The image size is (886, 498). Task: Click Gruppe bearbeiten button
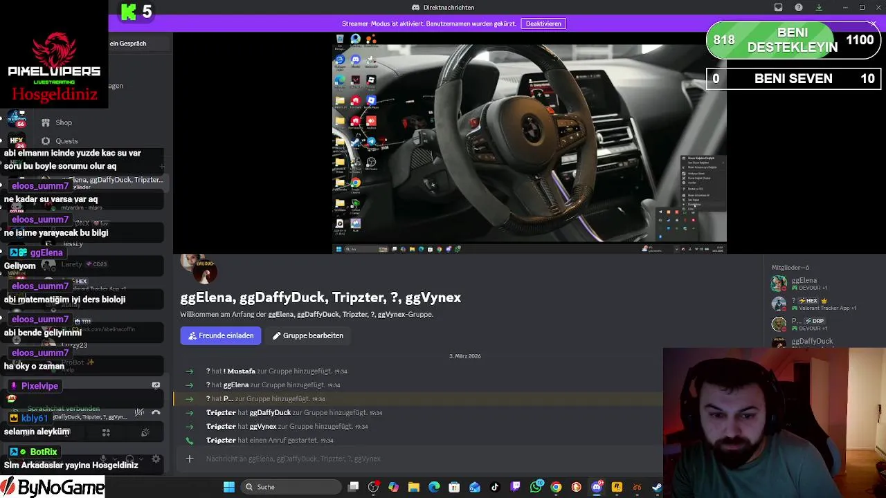click(x=308, y=335)
